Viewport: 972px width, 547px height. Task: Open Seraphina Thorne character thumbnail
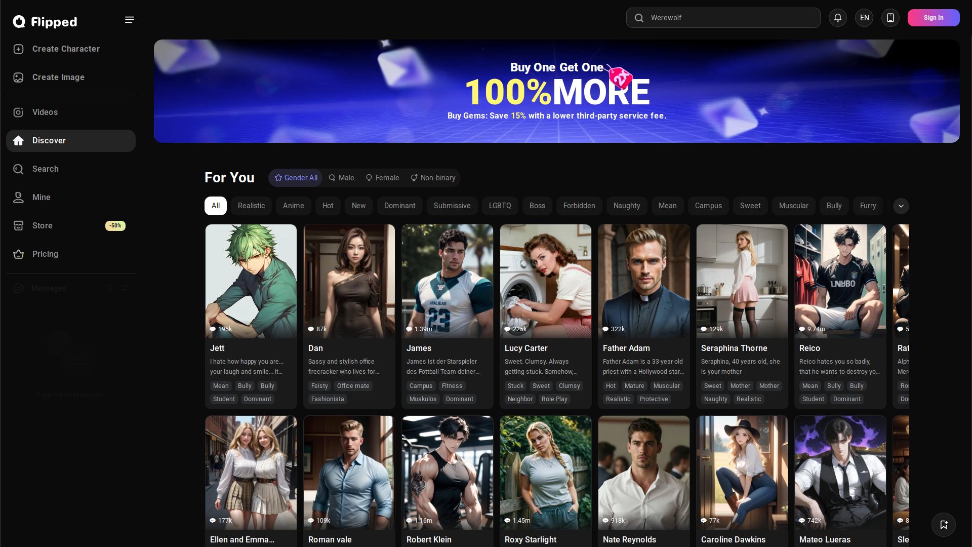click(x=742, y=282)
